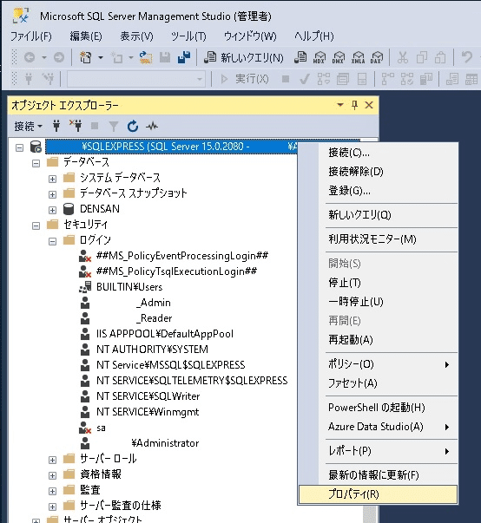Click the DAX query icon
481x523 pixels.
pyautogui.click(x=377, y=57)
